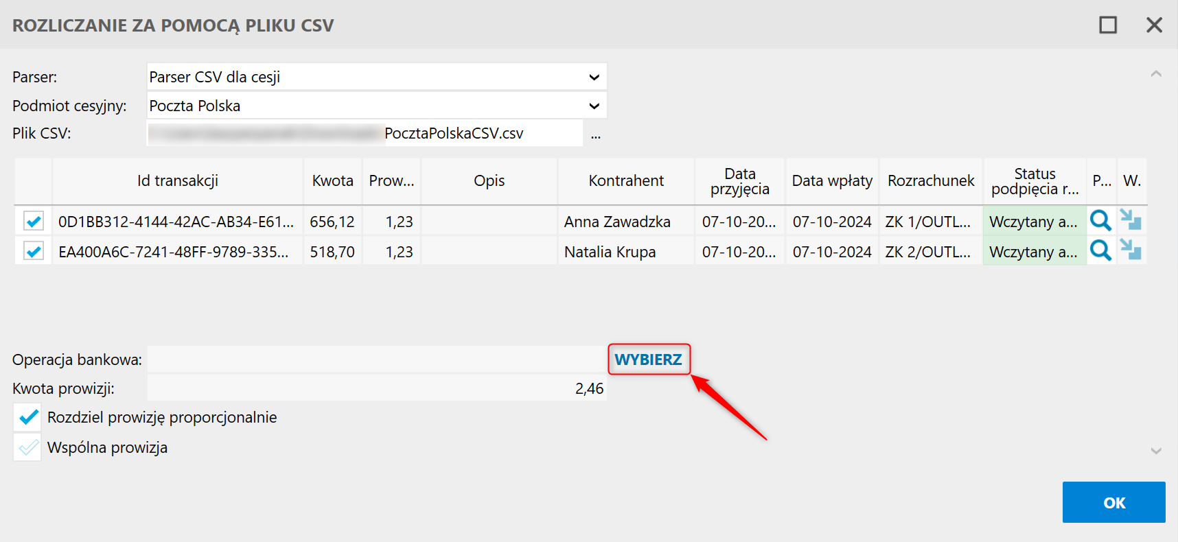Screen dimensions: 1178x542
Task: Sort by Id transakcji column header
Action: 178,181
